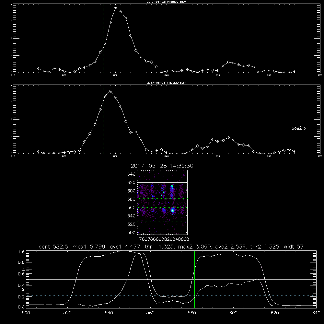Image resolution: width=324 pixels, height=324 pixels.
Task: Select the spectral image thumbnail
Action: click(x=162, y=202)
